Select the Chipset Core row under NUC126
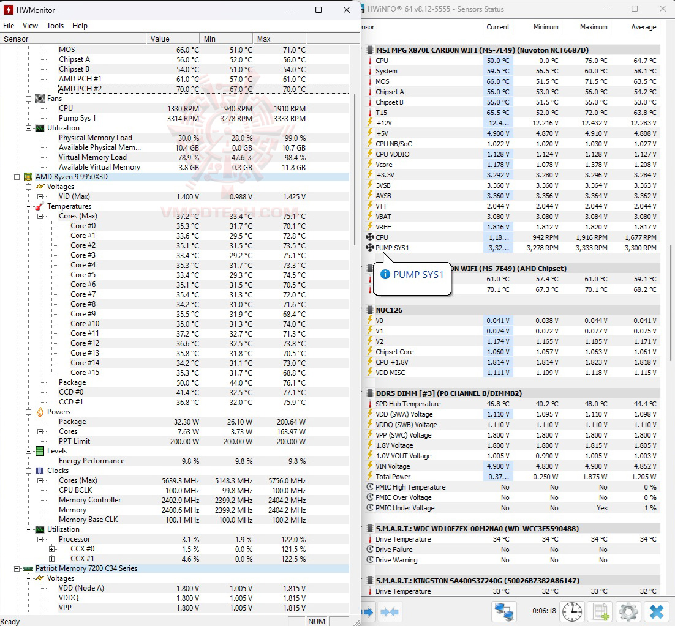Viewport: 675px width, 626px height. tap(512, 352)
